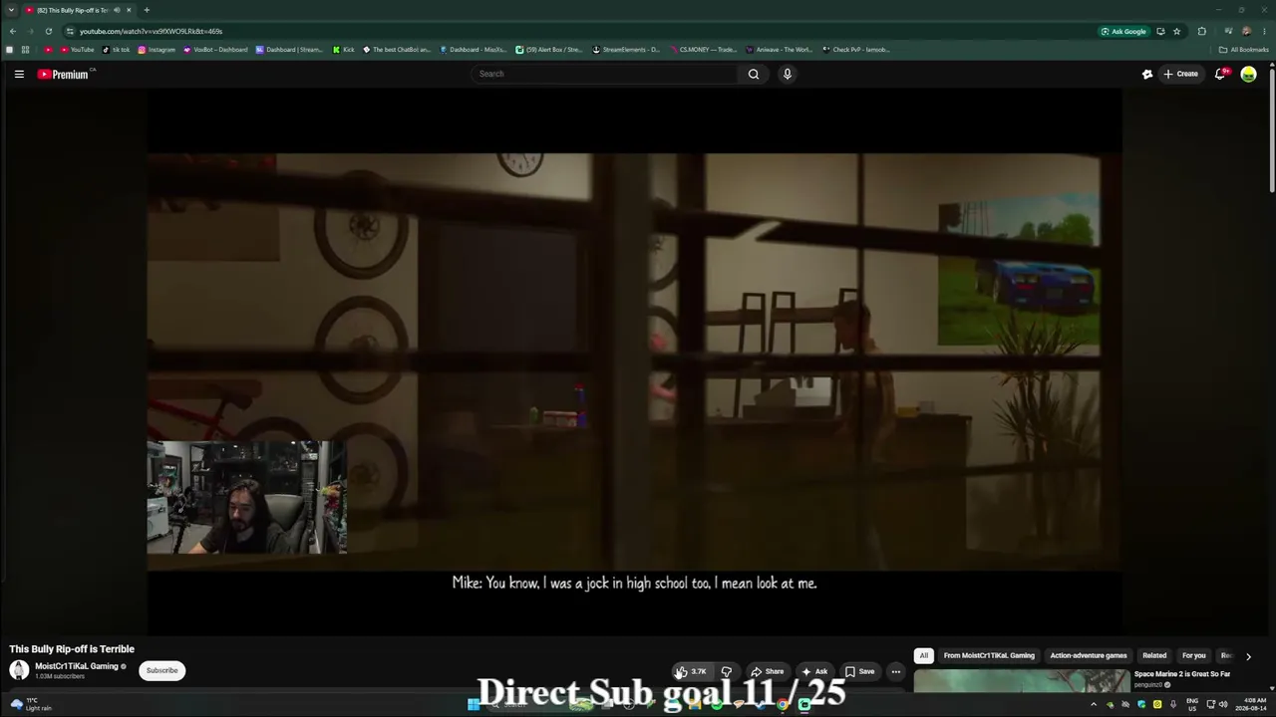Screen dimensions: 1276x717
Task: Open the YouTube guide hamburger menu
Action: pos(19,74)
